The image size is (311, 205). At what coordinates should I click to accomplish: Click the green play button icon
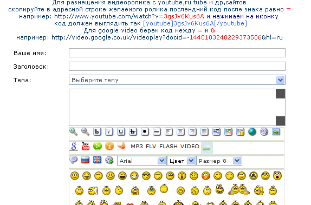98,146
